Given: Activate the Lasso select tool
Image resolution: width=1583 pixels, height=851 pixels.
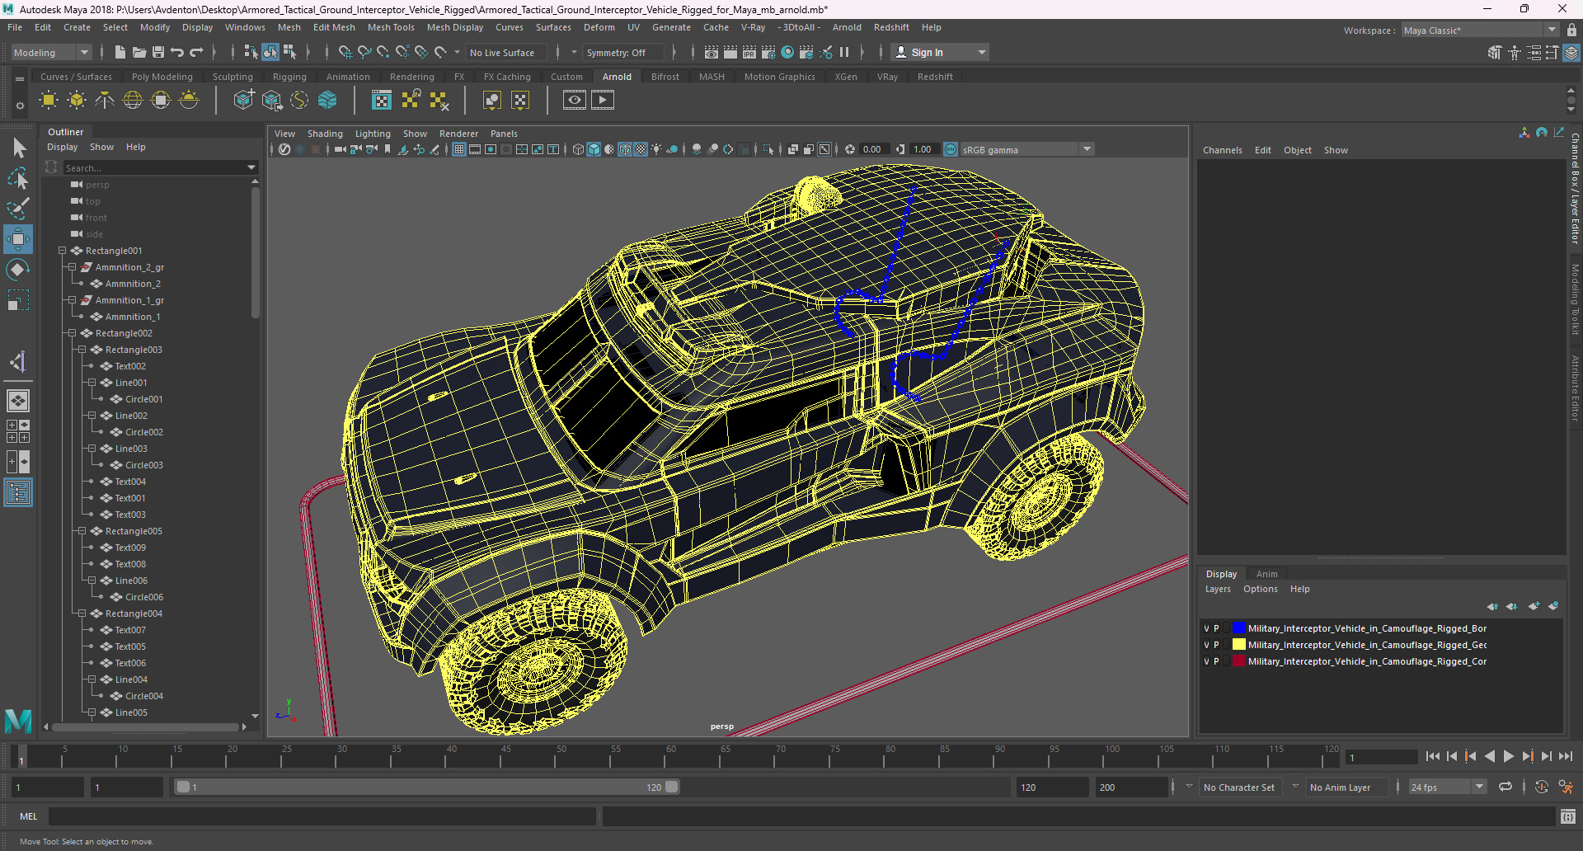Looking at the screenshot, I should (18, 178).
